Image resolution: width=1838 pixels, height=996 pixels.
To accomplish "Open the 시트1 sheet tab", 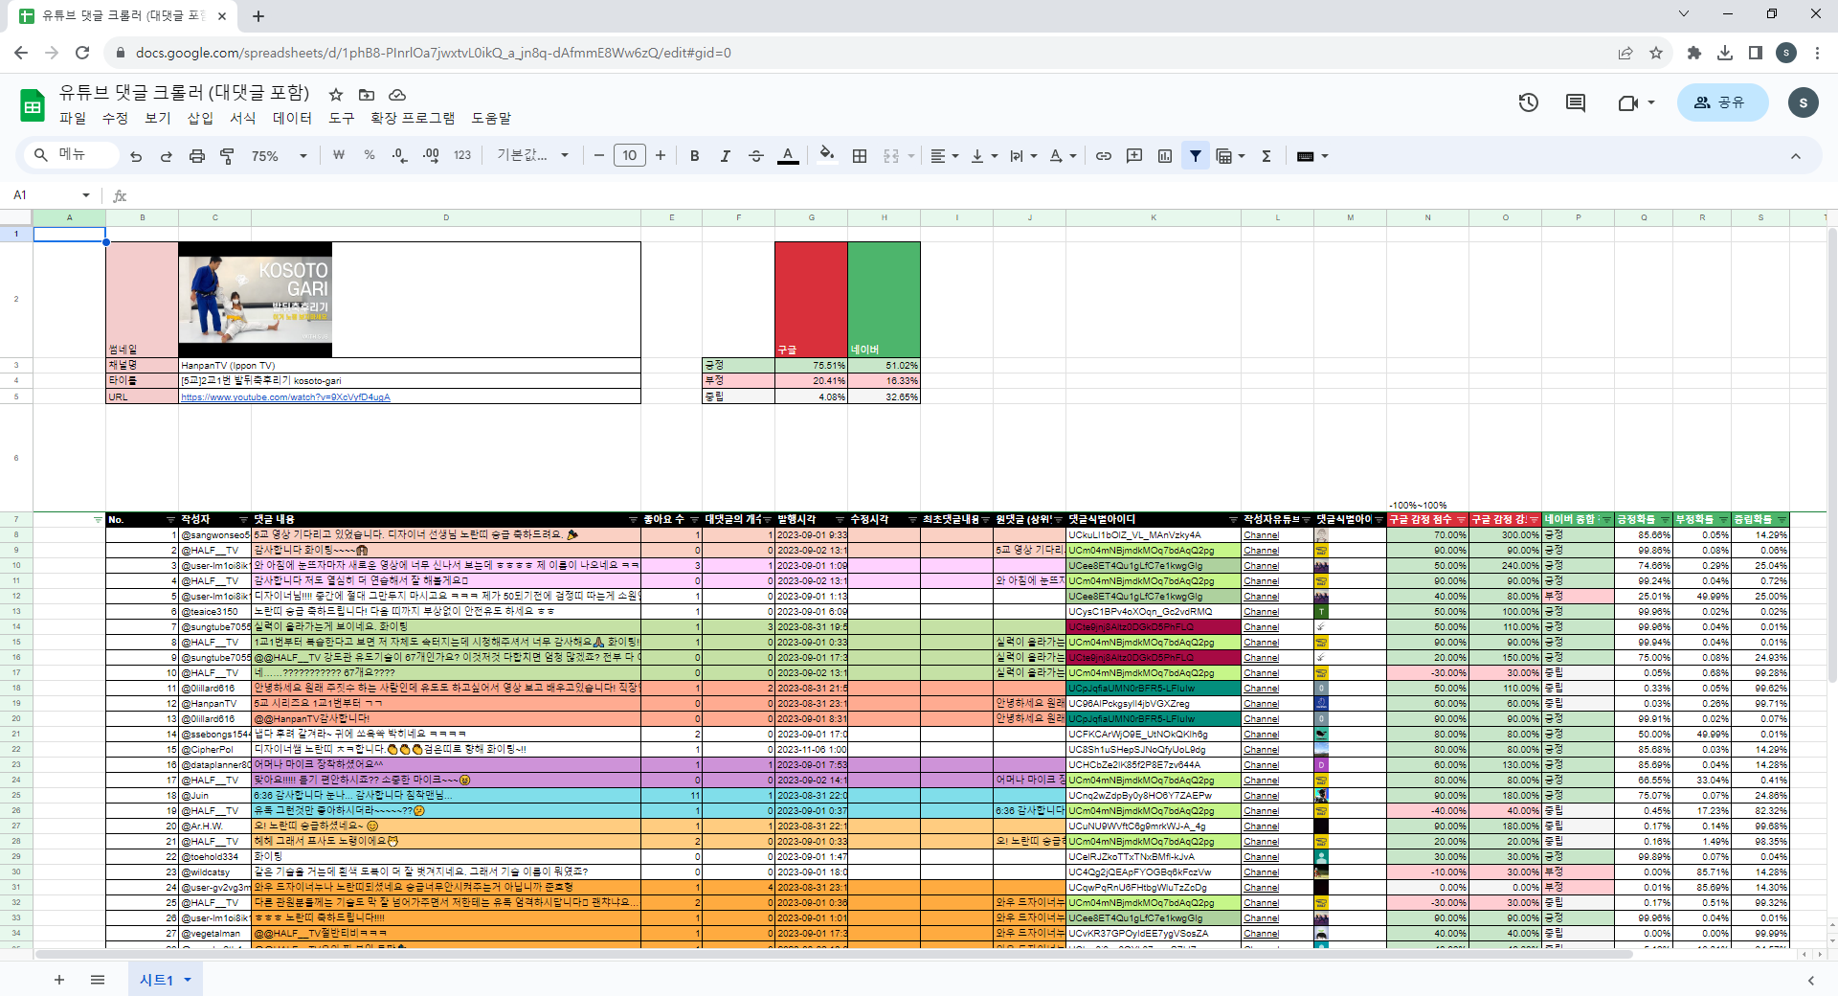I will (x=157, y=980).
